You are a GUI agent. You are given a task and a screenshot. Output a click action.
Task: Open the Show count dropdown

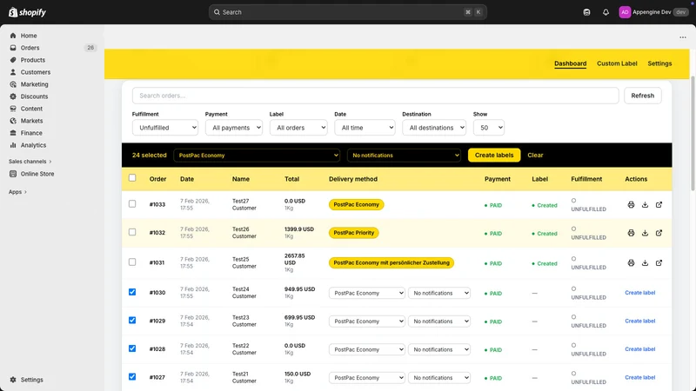[x=489, y=128]
